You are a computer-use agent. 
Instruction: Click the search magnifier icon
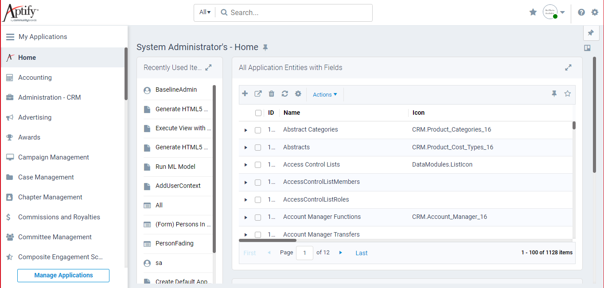point(224,12)
